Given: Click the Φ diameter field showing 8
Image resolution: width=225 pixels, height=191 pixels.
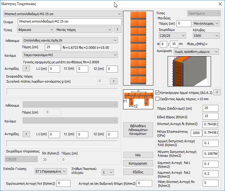Looking at the screenshot, I should (x=163, y=44).
